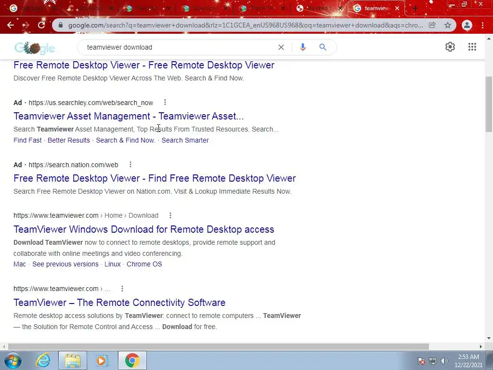This screenshot has width=493, height=370.
Task: Open Find Free Remote Desktop Viewer ad
Action: pyautogui.click(x=155, y=178)
